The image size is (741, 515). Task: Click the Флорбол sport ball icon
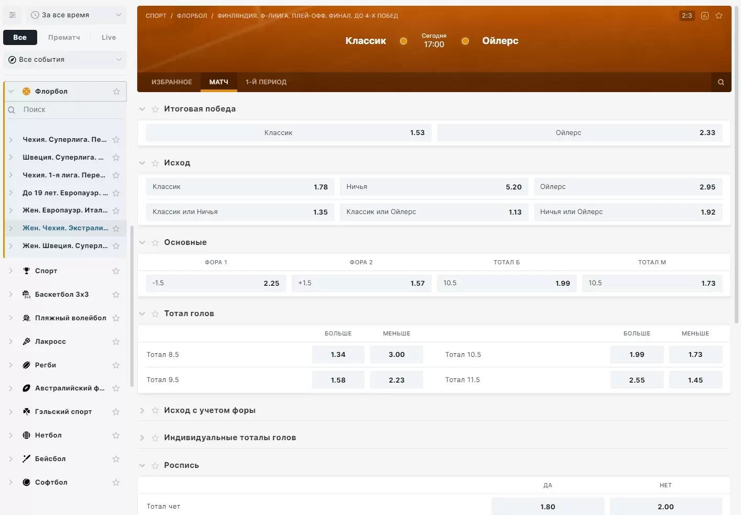pos(27,92)
